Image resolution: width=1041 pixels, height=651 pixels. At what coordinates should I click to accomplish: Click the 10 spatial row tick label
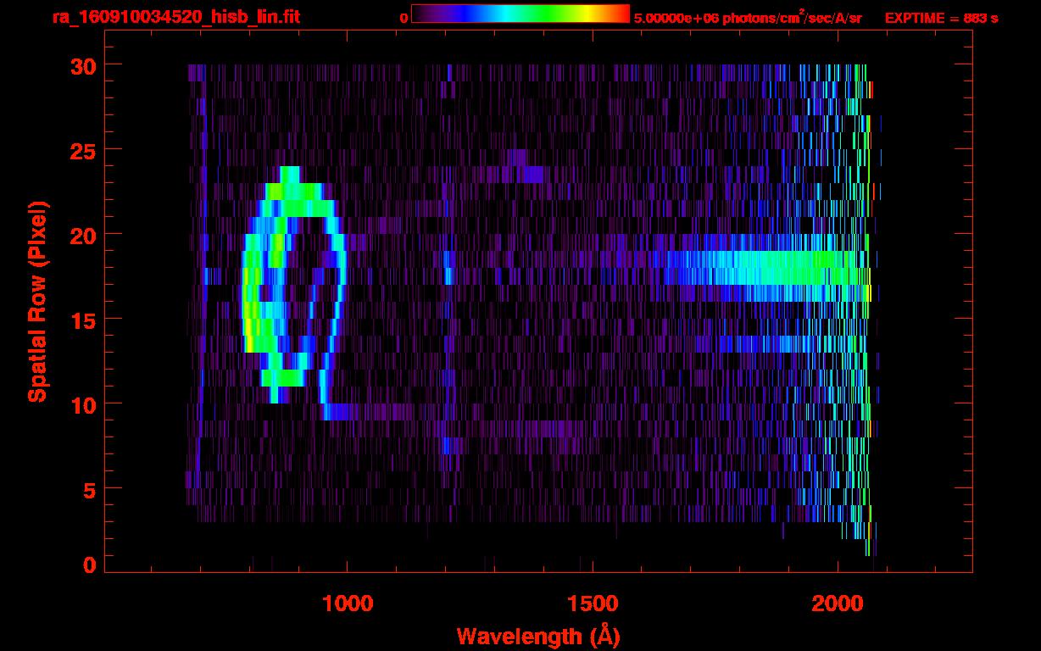pyautogui.click(x=83, y=404)
